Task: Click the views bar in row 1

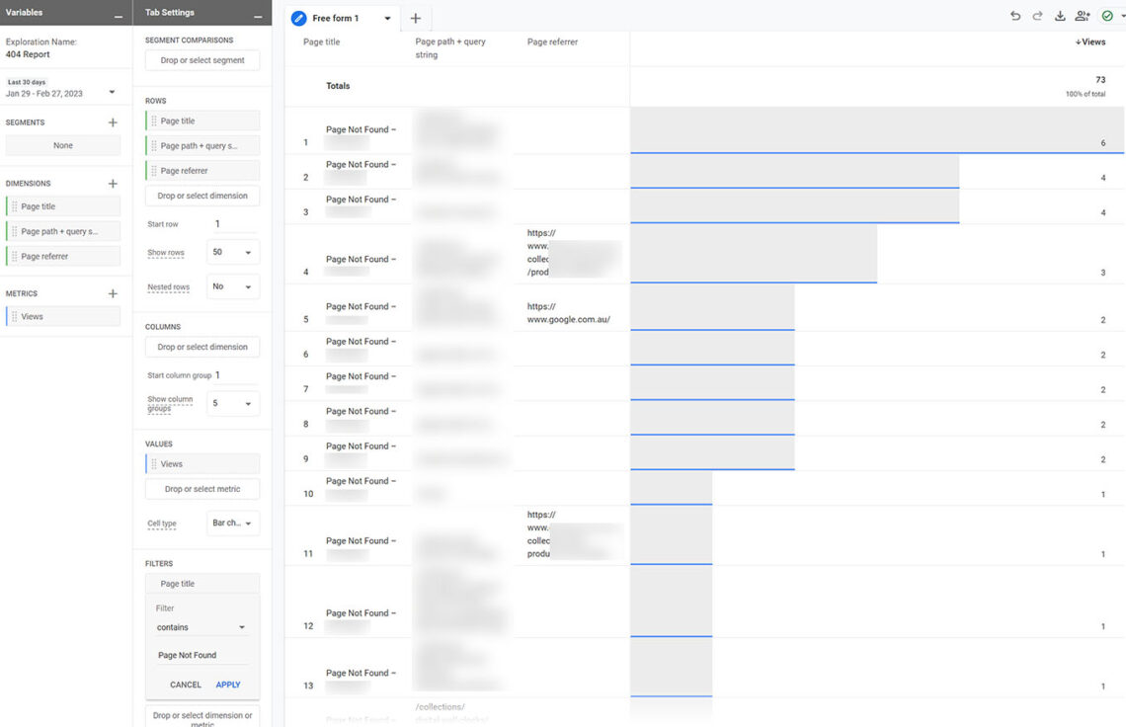Action: [x=877, y=130]
